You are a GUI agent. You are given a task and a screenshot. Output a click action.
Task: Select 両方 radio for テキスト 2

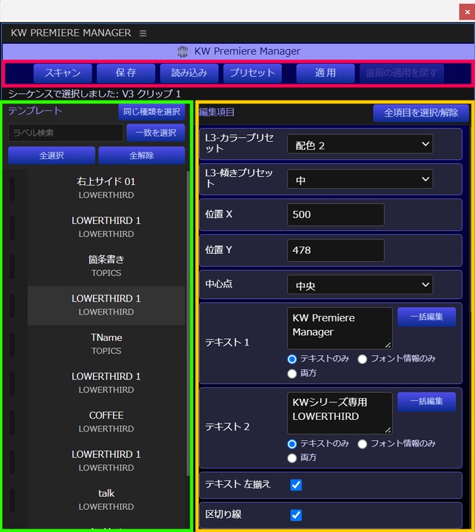point(292,458)
